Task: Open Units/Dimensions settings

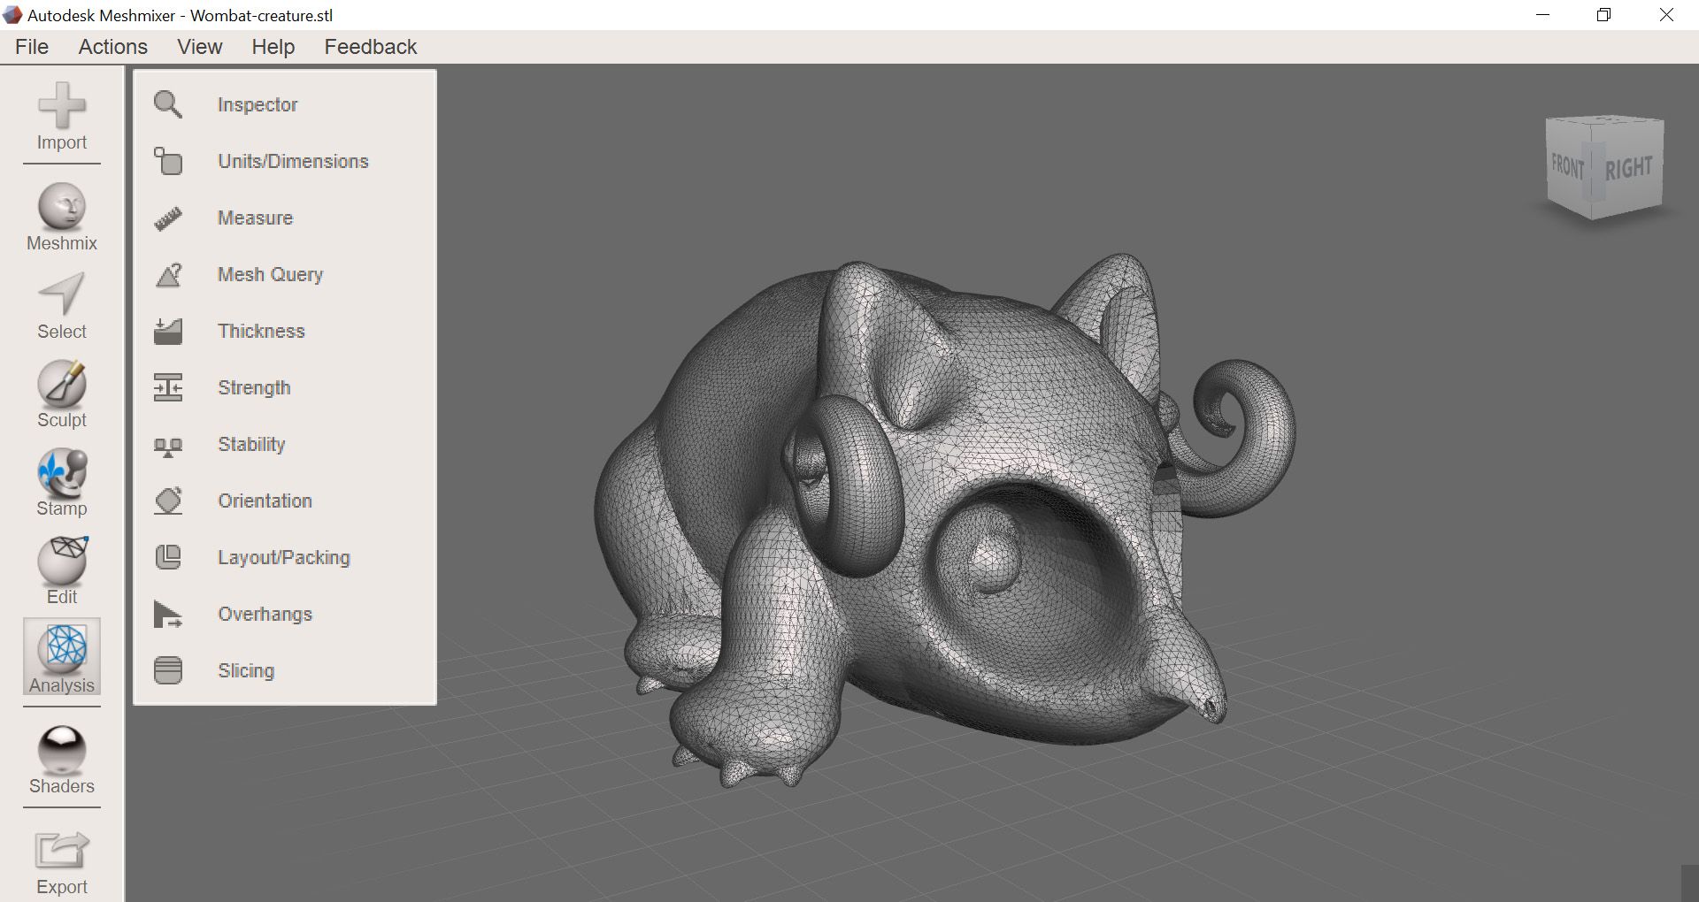Action: 293,161
